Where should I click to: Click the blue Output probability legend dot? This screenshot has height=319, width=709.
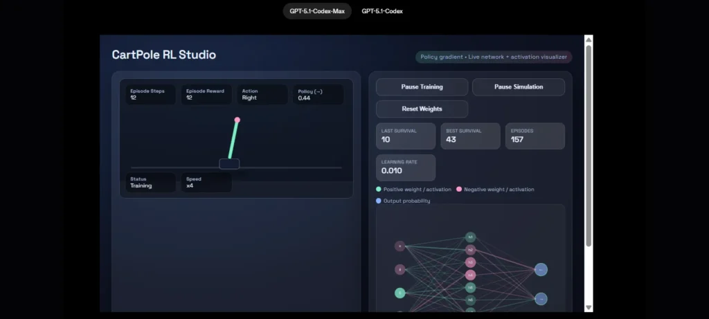pos(379,201)
